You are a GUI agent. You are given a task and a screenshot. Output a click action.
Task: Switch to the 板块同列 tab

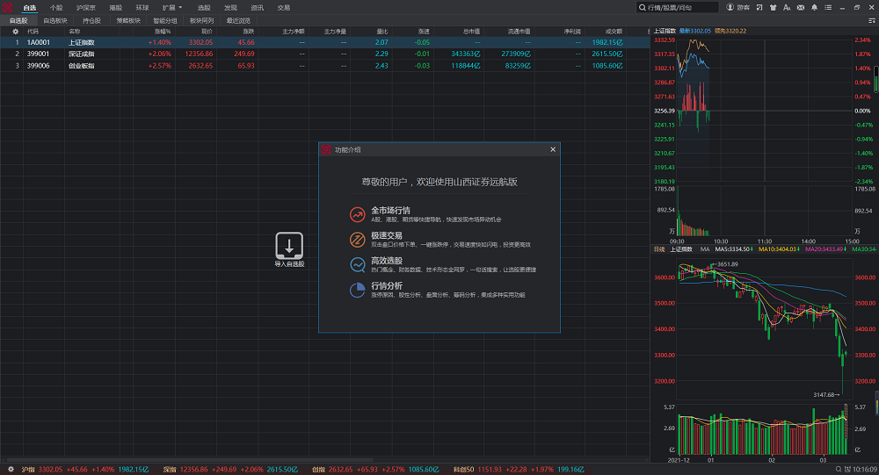[202, 21]
